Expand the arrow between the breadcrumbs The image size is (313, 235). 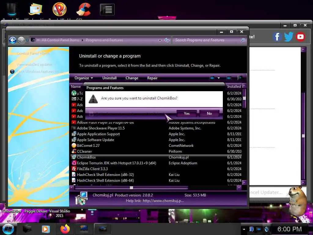pos(83,40)
